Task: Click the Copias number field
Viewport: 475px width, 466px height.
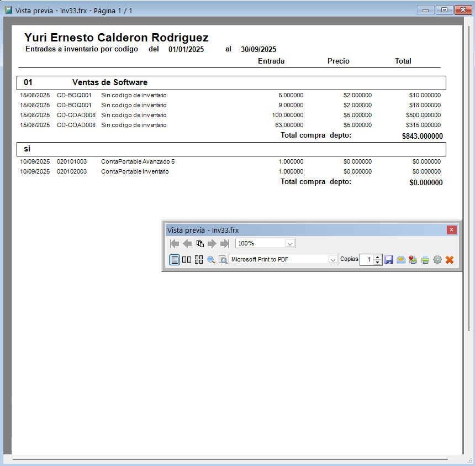Action: (x=367, y=259)
